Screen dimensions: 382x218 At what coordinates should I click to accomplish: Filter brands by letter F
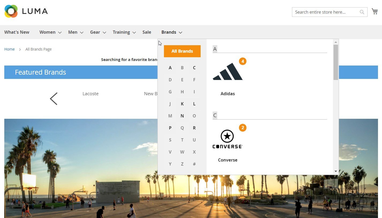[194, 80]
